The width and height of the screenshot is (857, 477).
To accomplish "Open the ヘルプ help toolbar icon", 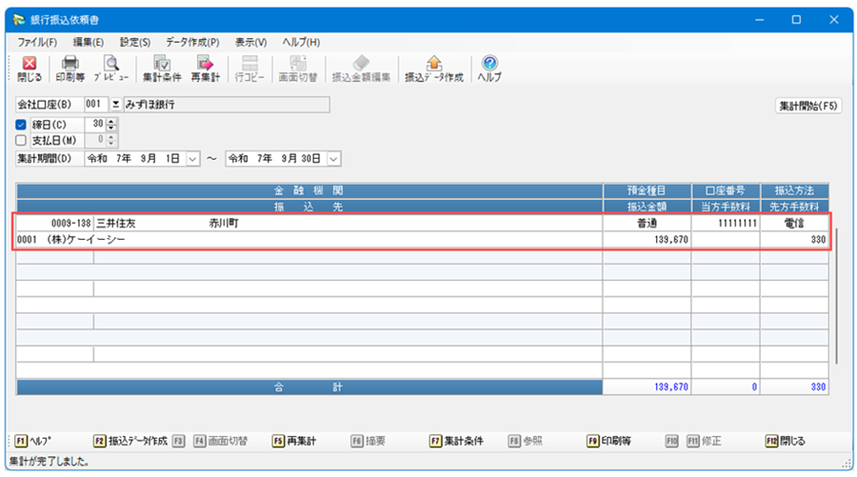I will pos(489,68).
